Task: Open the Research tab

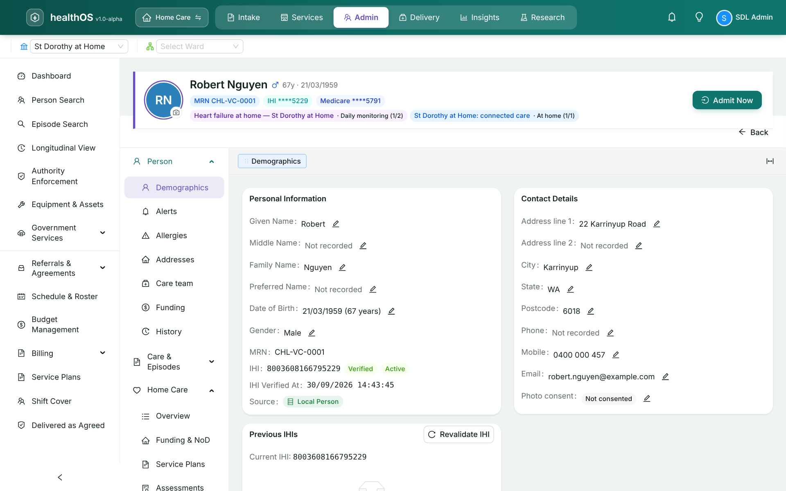Action: point(543,17)
